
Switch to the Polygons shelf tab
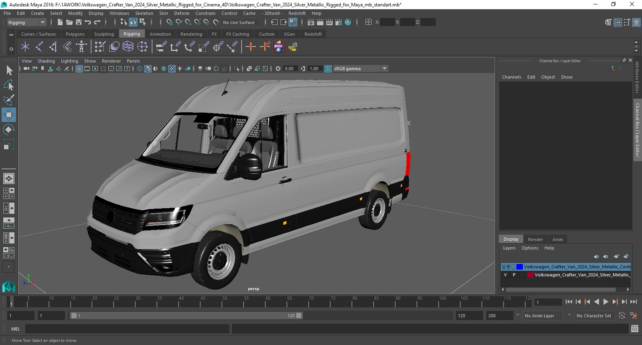point(75,34)
